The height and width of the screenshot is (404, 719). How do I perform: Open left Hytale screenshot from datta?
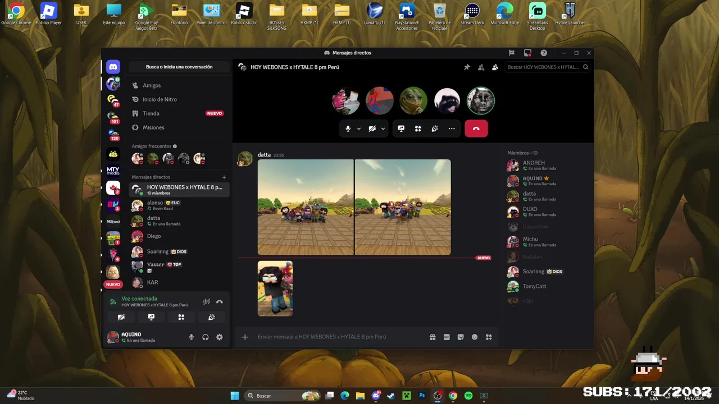[306, 207]
